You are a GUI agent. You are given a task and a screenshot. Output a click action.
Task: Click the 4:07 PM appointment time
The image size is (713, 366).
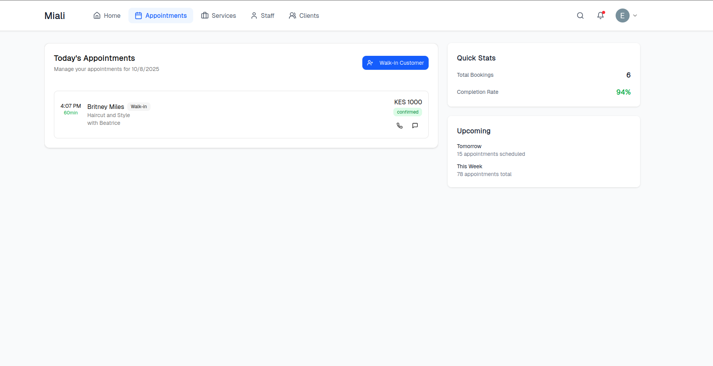[x=71, y=106]
